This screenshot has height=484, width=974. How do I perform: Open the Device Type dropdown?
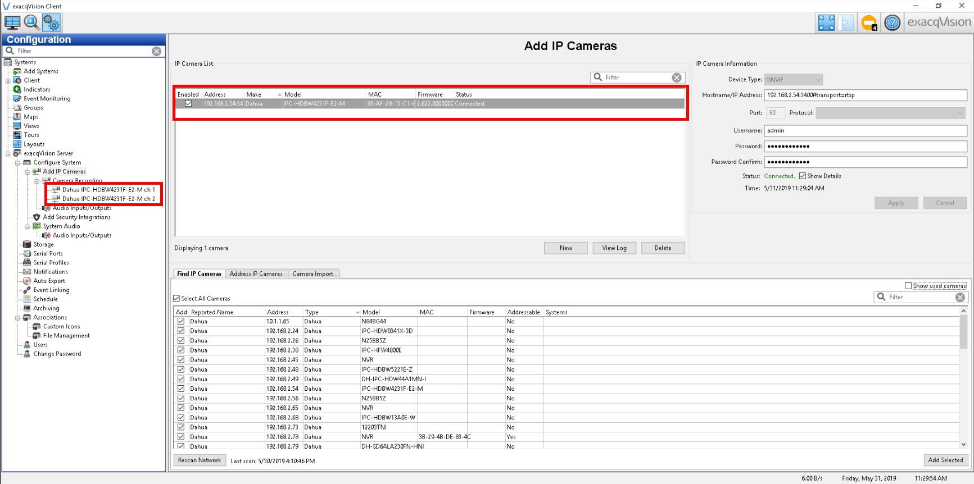point(794,80)
